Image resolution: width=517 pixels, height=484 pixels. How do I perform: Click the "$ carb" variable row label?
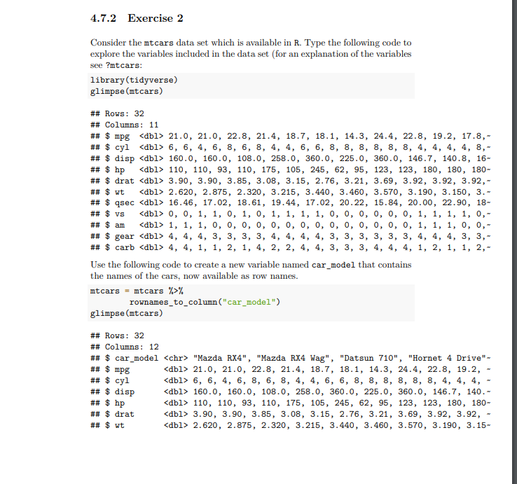point(120,248)
